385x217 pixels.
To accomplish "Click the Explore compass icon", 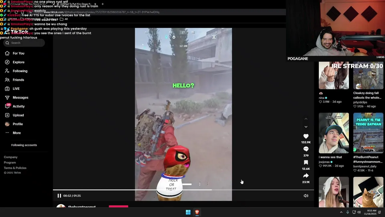I will coord(7,62).
